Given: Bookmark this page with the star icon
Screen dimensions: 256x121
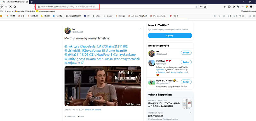Looking at the screenshot, I should tap(205, 7).
